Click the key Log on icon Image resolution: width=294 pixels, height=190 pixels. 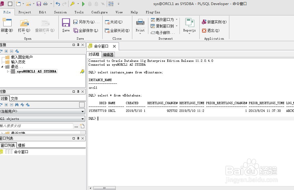click(x=72, y=4)
